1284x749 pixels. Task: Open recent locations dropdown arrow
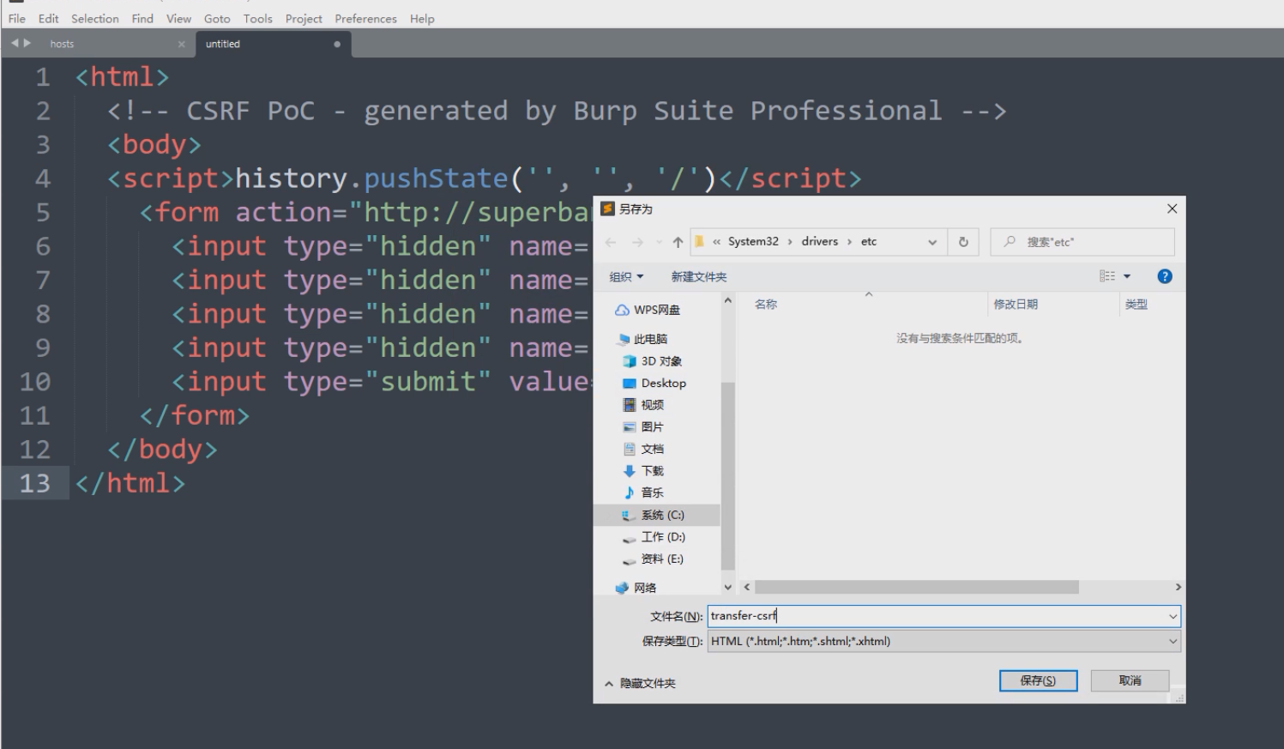(x=659, y=242)
